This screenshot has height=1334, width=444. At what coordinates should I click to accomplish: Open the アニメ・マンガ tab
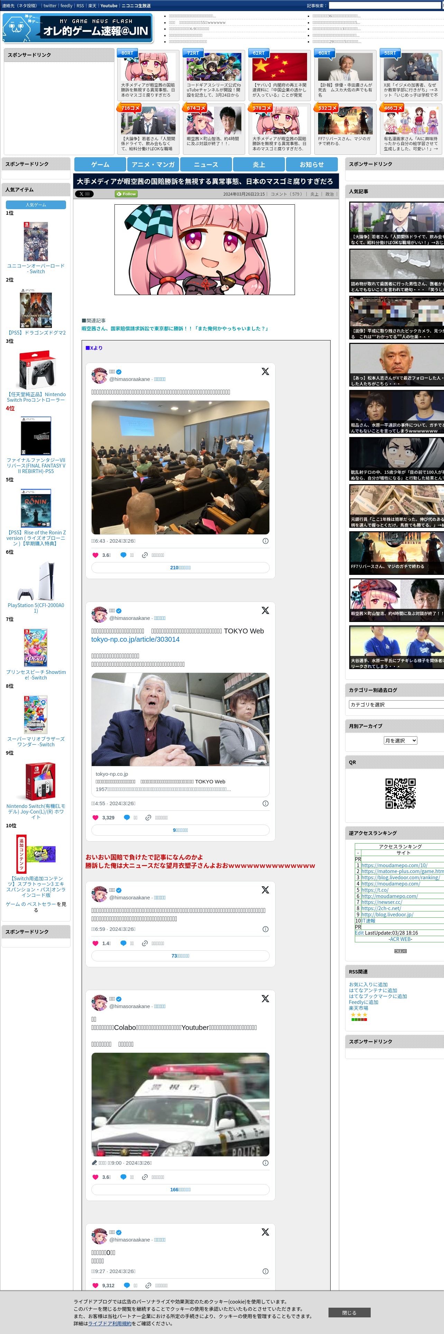(153, 164)
